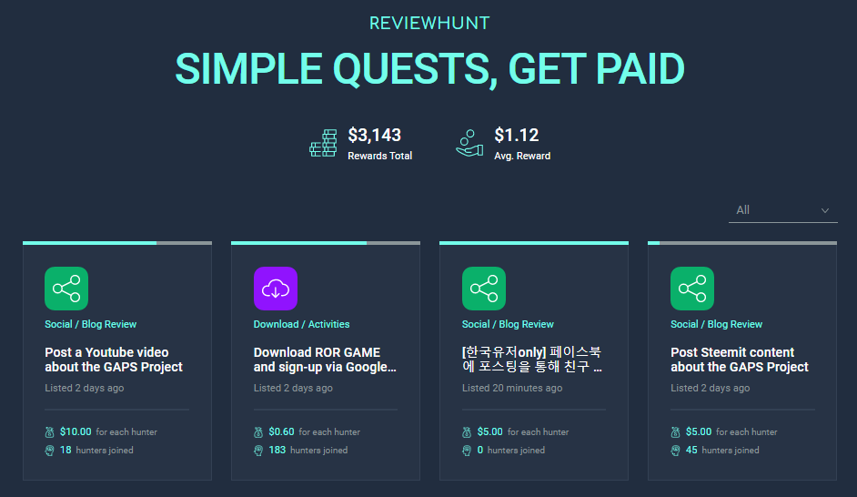Click Listed 2 days ago on ROR GAME card
This screenshot has height=497, width=857.
point(293,388)
